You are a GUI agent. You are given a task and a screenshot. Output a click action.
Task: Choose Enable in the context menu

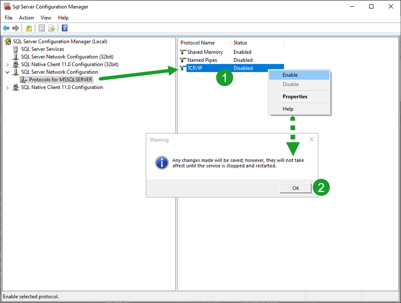pos(299,75)
